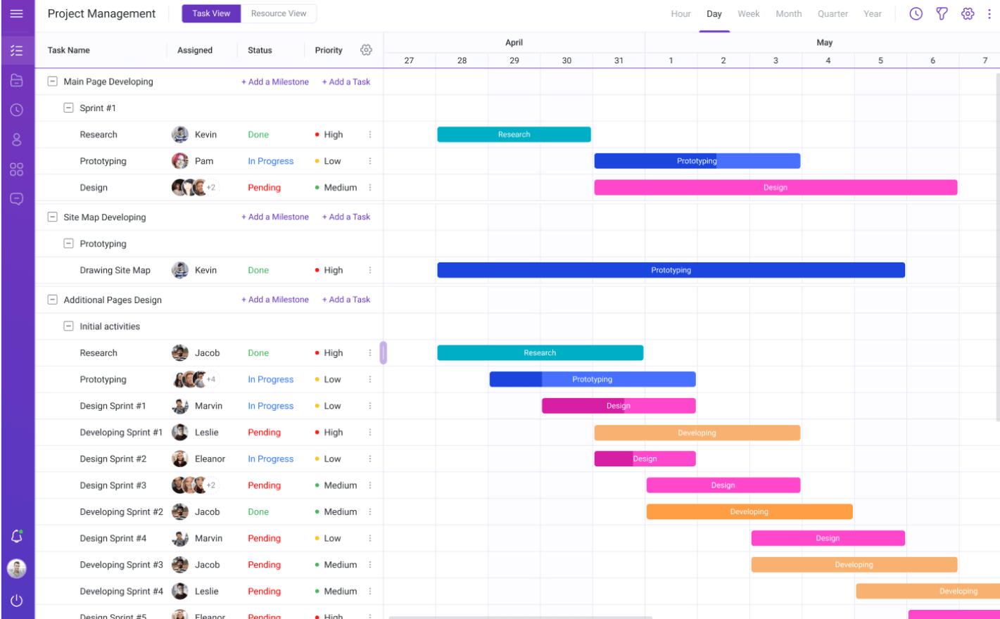The image size is (1000, 619).
Task: Open the history clock icon in the toolbar
Action: (x=916, y=13)
